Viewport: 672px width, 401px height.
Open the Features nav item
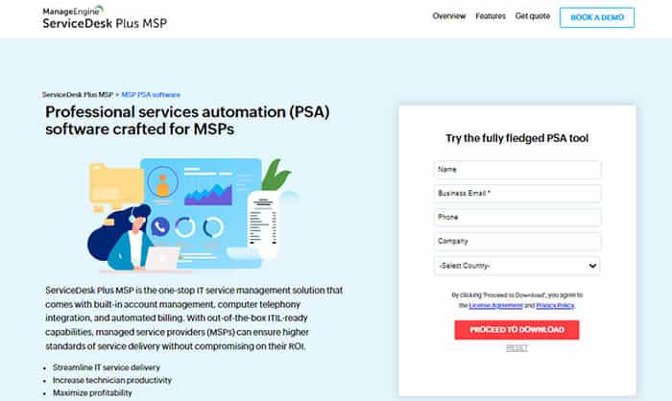pyautogui.click(x=491, y=16)
